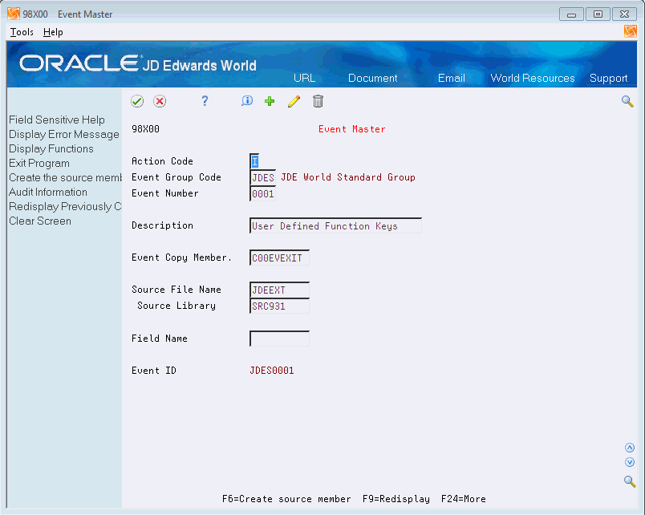
Task: Click the JDE World Standard Group text
Action: [348, 177]
